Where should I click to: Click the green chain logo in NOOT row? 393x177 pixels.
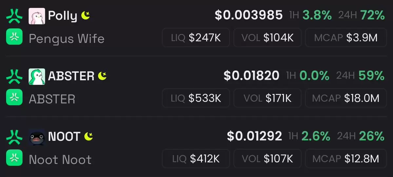[14, 137]
